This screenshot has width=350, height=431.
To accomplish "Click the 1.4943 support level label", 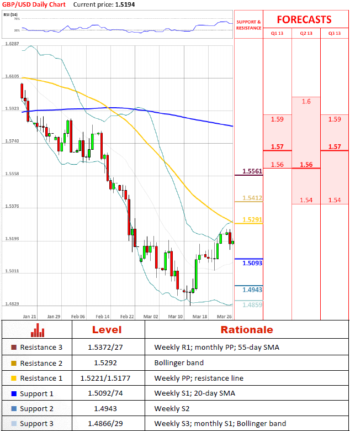I will pyautogui.click(x=252, y=290).
